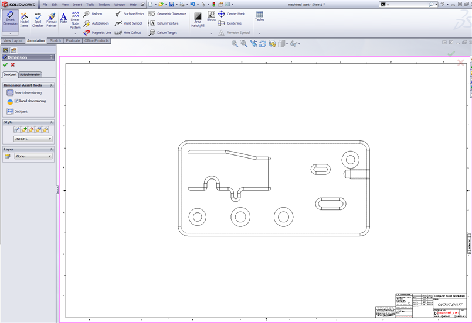Open the Model Items tool
Screen dimensions: 472x323
click(x=24, y=20)
